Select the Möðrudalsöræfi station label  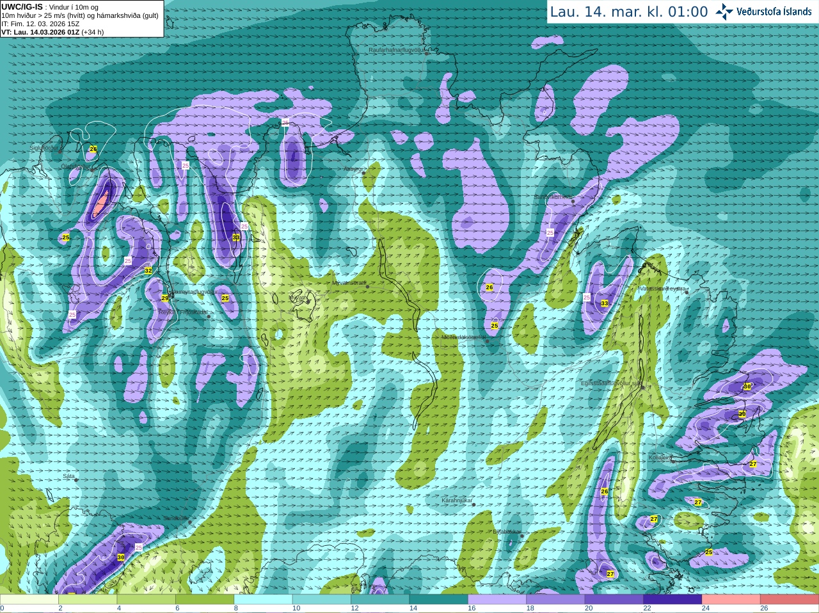pos(464,337)
